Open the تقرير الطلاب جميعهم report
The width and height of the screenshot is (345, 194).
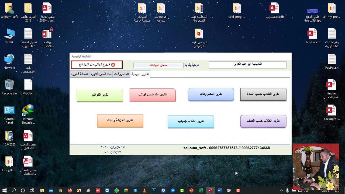191,121
